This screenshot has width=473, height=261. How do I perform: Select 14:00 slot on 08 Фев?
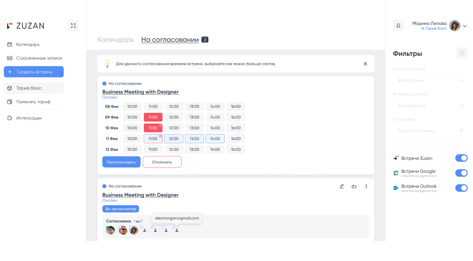(x=215, y=106)
